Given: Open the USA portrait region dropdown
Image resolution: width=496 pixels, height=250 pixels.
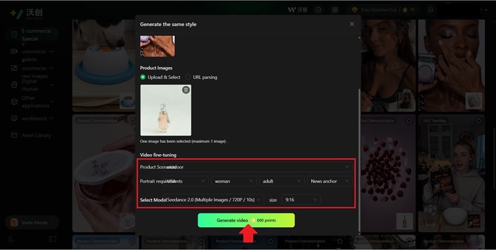Looking at the screenshot, I should [x=187, y=181].
